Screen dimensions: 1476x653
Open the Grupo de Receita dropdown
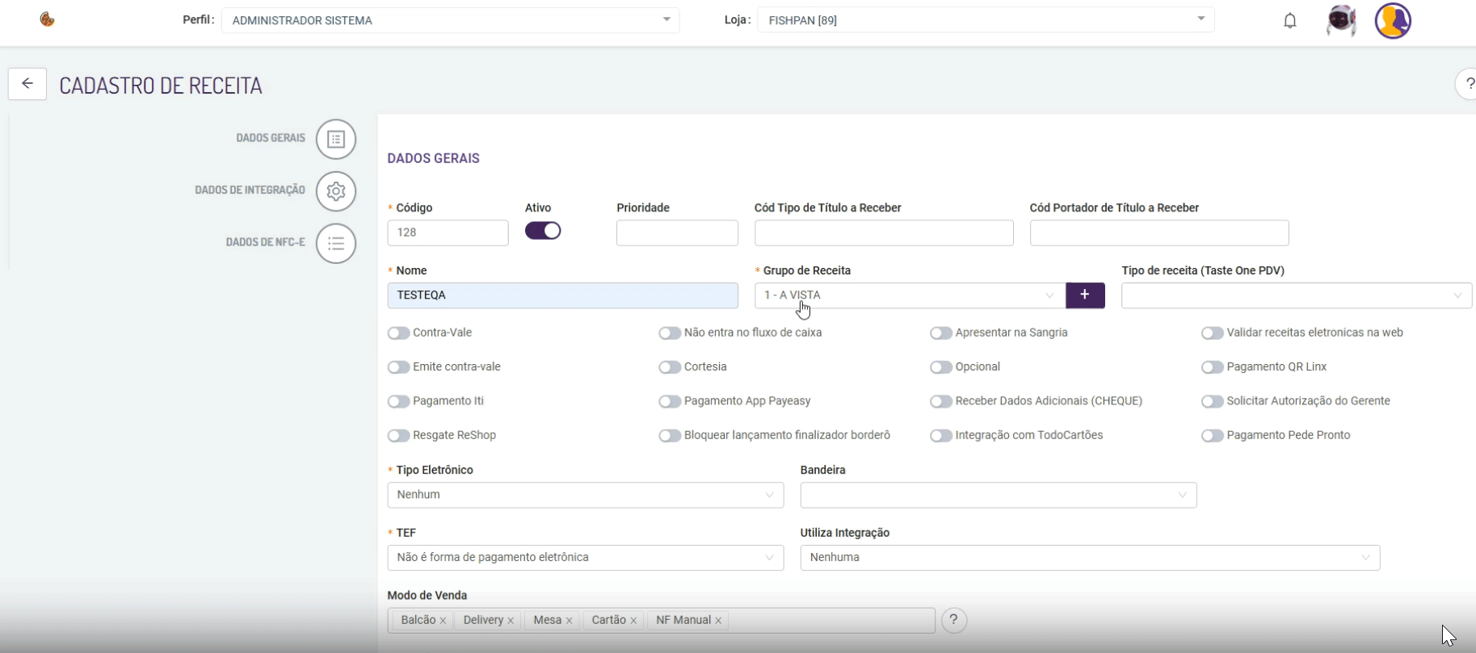(x=909, y=295)
